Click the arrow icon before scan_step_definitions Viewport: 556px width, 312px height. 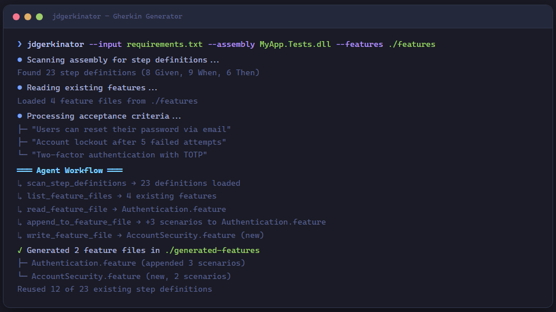pyautogui.click(x=20, y=183)
